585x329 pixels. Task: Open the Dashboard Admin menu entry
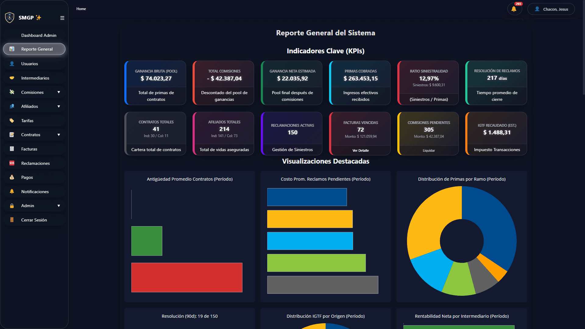[x=38, y=35]
